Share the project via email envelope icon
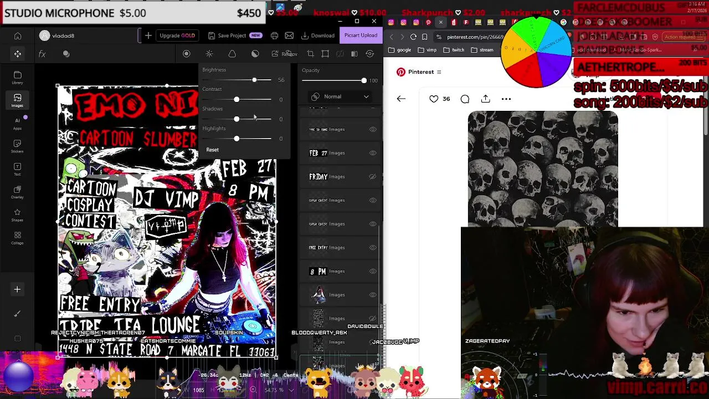 click(289, 35)
